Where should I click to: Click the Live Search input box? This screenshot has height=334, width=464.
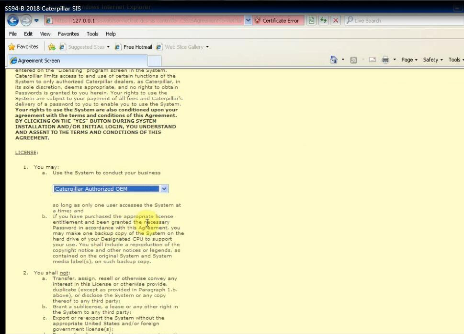click(x=408, y=21)
